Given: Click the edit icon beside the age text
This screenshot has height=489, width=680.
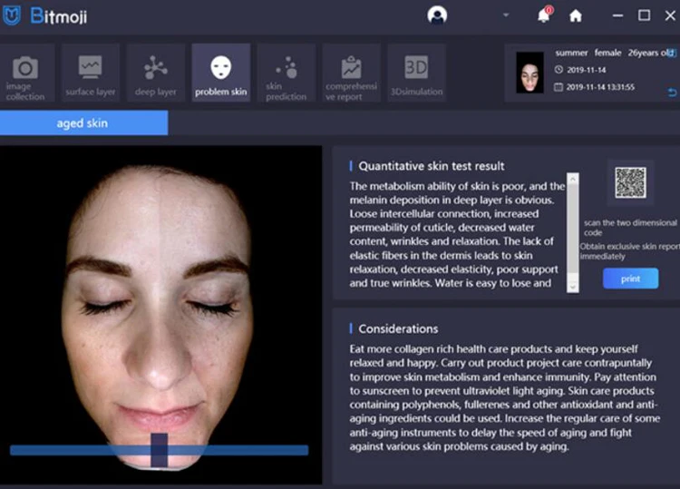Looking at the screenshot, I should click(x=671, y=53).
